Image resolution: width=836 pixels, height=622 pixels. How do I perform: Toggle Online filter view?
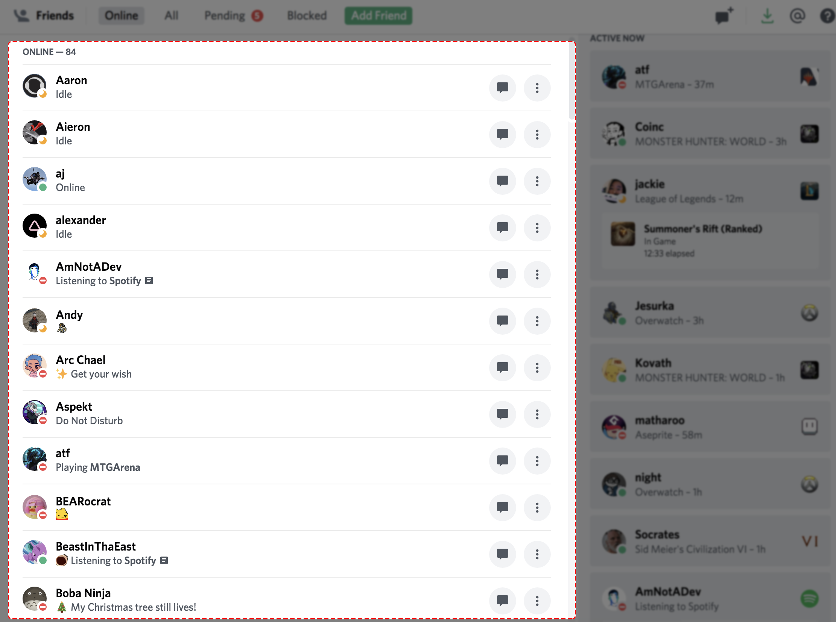pyautogui.click(x=120, y=14)
